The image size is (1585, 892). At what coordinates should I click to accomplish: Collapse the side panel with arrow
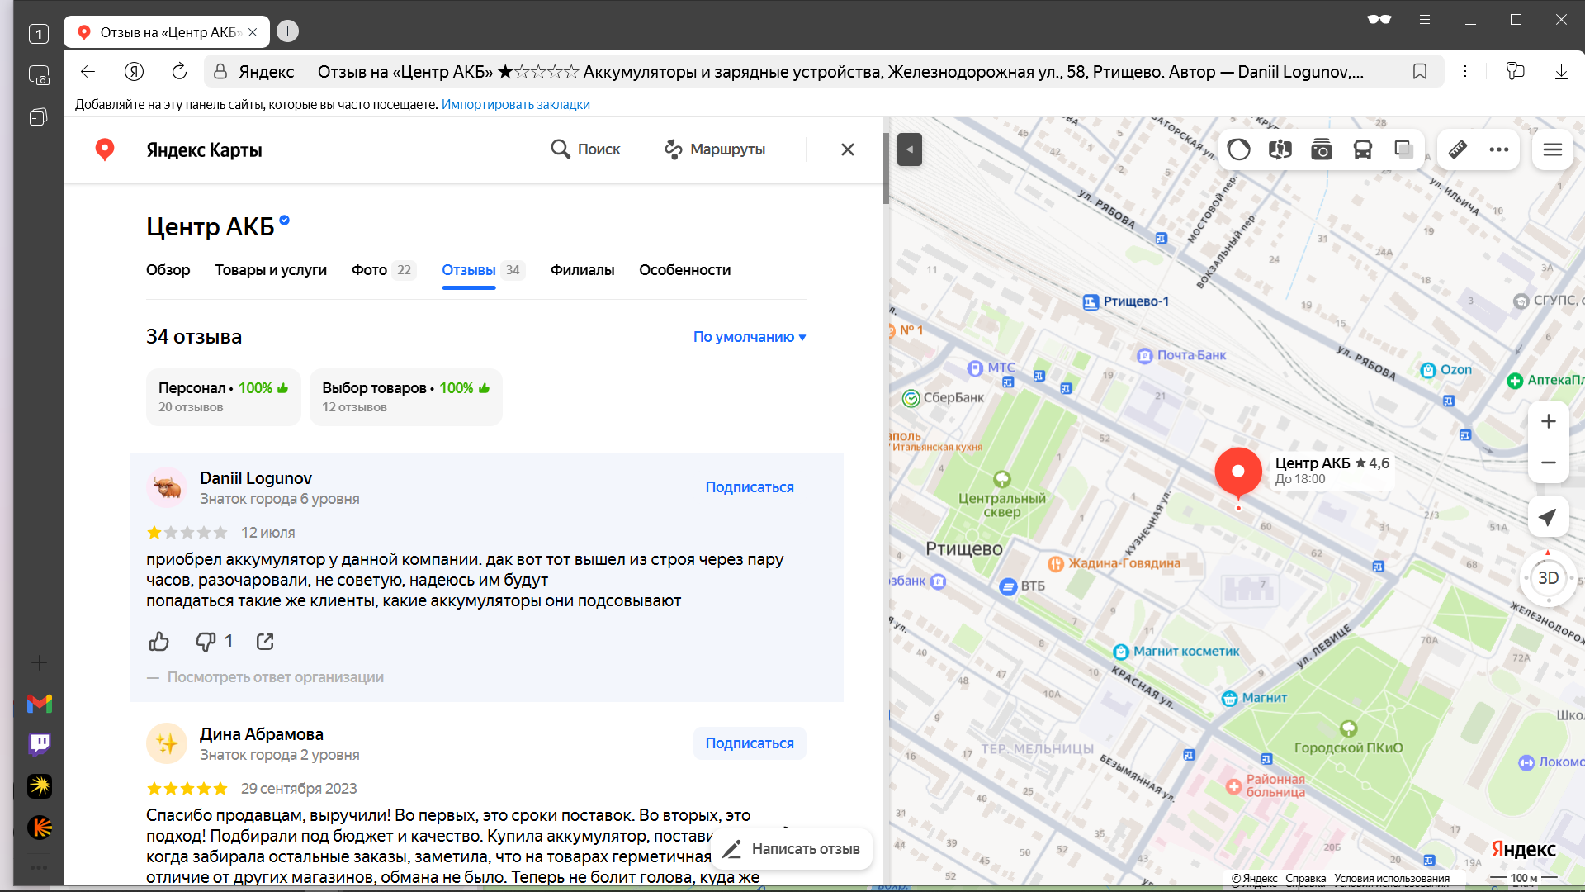point(909,149)
